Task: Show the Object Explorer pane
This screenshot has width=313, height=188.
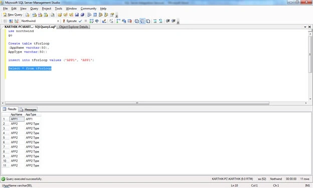Action: 101,15
